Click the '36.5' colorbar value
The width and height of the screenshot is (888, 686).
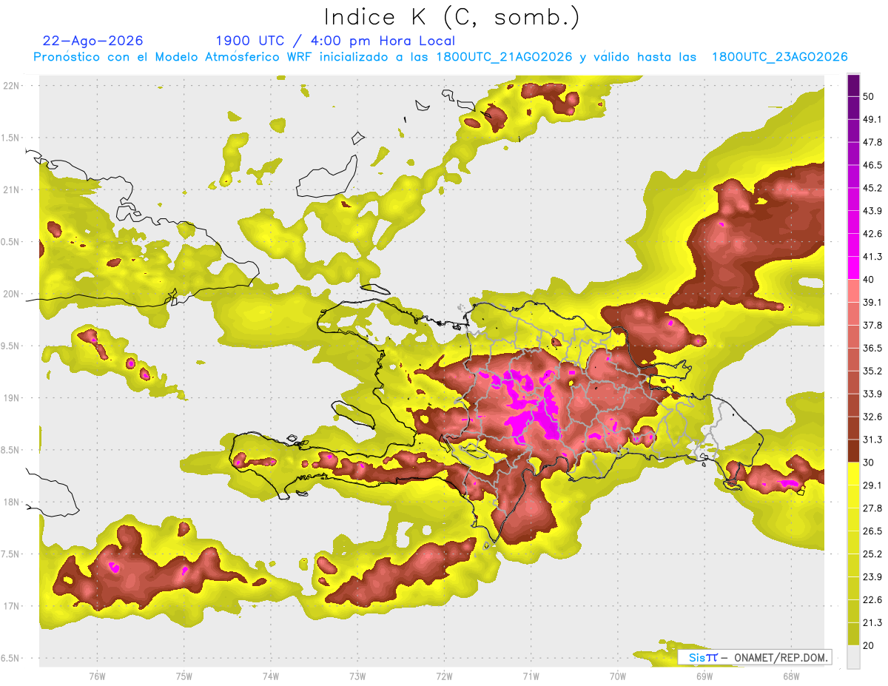tap(872, 348)
